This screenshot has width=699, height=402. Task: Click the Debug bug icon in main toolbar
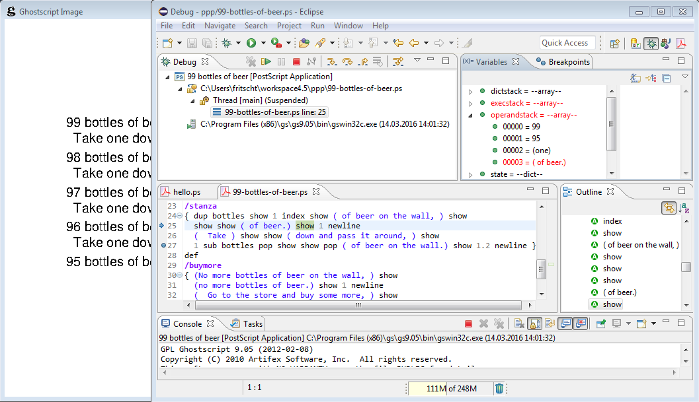(x=227, y=43)
